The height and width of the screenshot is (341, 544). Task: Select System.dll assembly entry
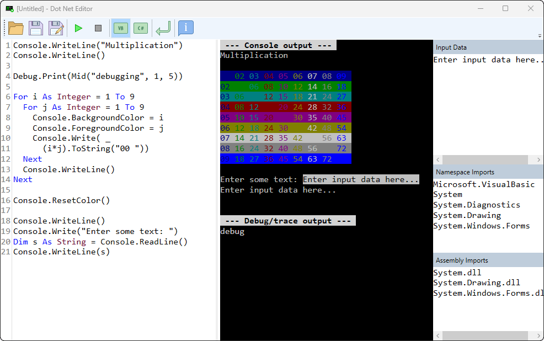point(457,273)
